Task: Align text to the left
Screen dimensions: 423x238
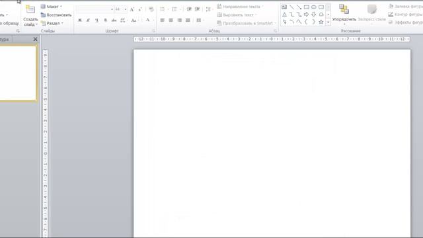Action: click(162, 20)
